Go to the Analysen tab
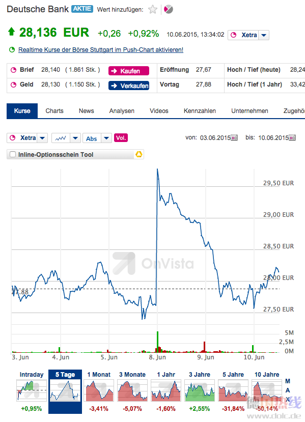305x422 pixels. 122,111
